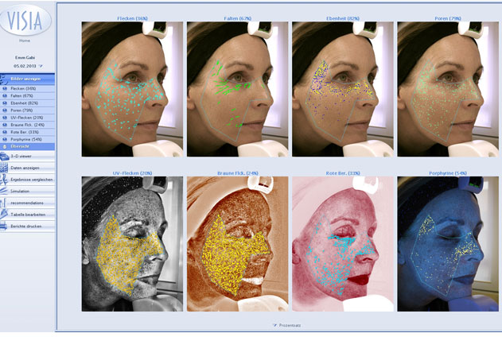
Task: Choose UV-Flecken (20%) in sidebar
Action: (27, 118)
